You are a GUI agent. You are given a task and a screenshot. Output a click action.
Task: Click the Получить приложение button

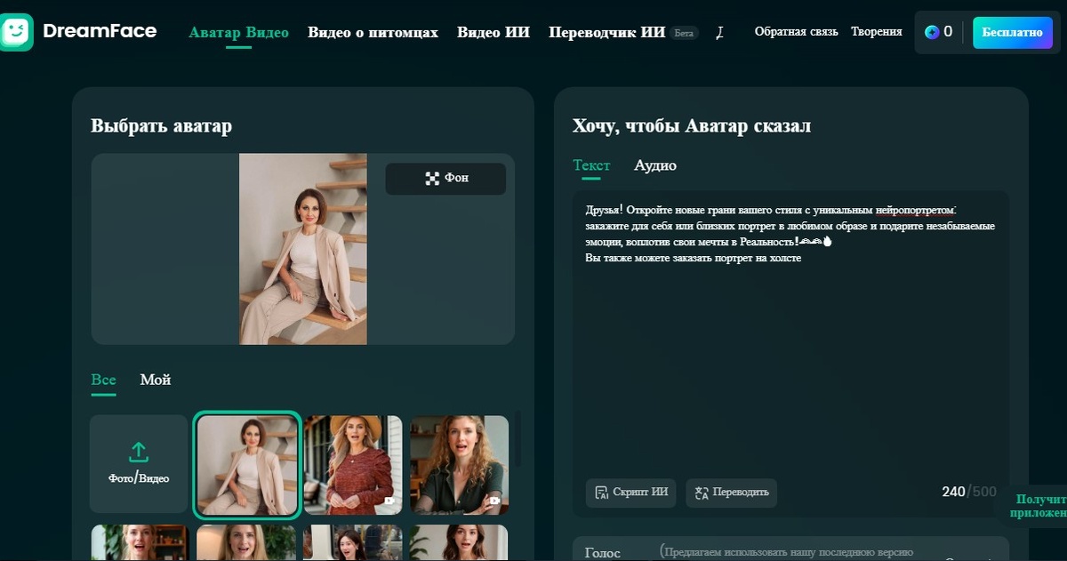tap(1036, 507)
